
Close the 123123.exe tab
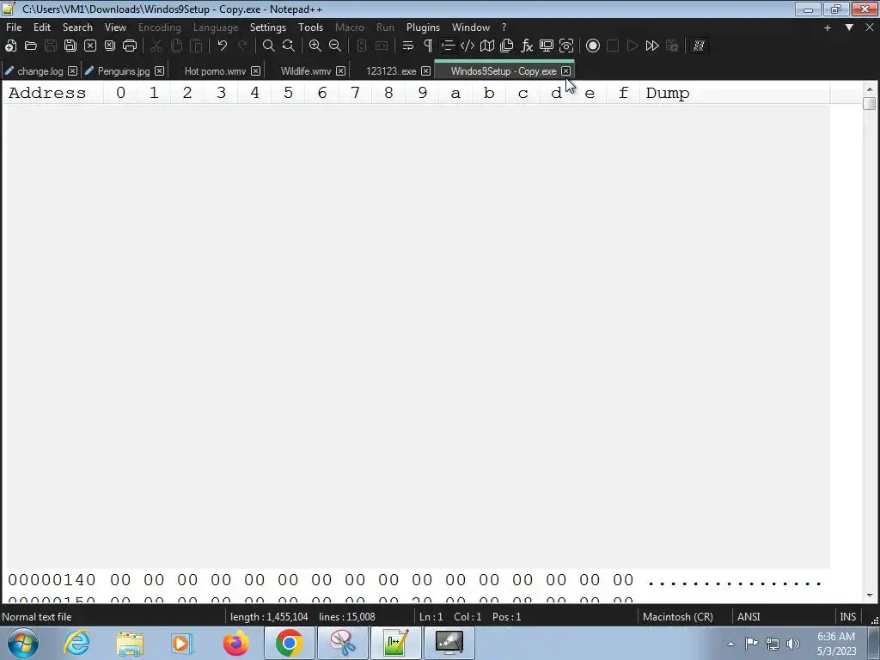click(426, 71)
